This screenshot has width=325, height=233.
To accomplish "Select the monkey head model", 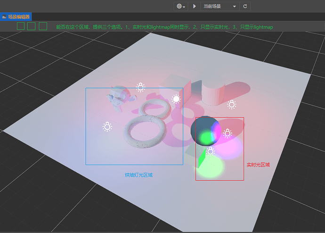I will tap(120, 98).
